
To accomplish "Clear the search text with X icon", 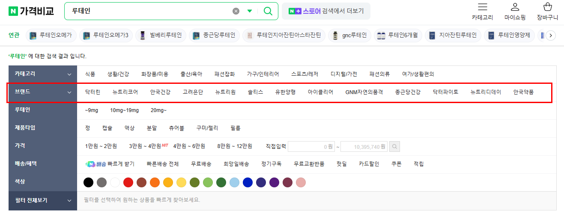I will (236, 11).
